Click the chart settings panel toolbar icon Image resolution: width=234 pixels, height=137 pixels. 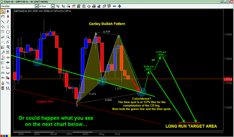pos(79,6)
